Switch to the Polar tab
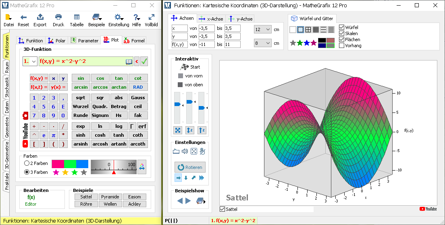 56,41
